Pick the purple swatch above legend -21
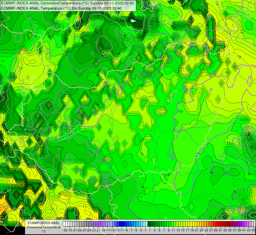 [x=97, y=224]
